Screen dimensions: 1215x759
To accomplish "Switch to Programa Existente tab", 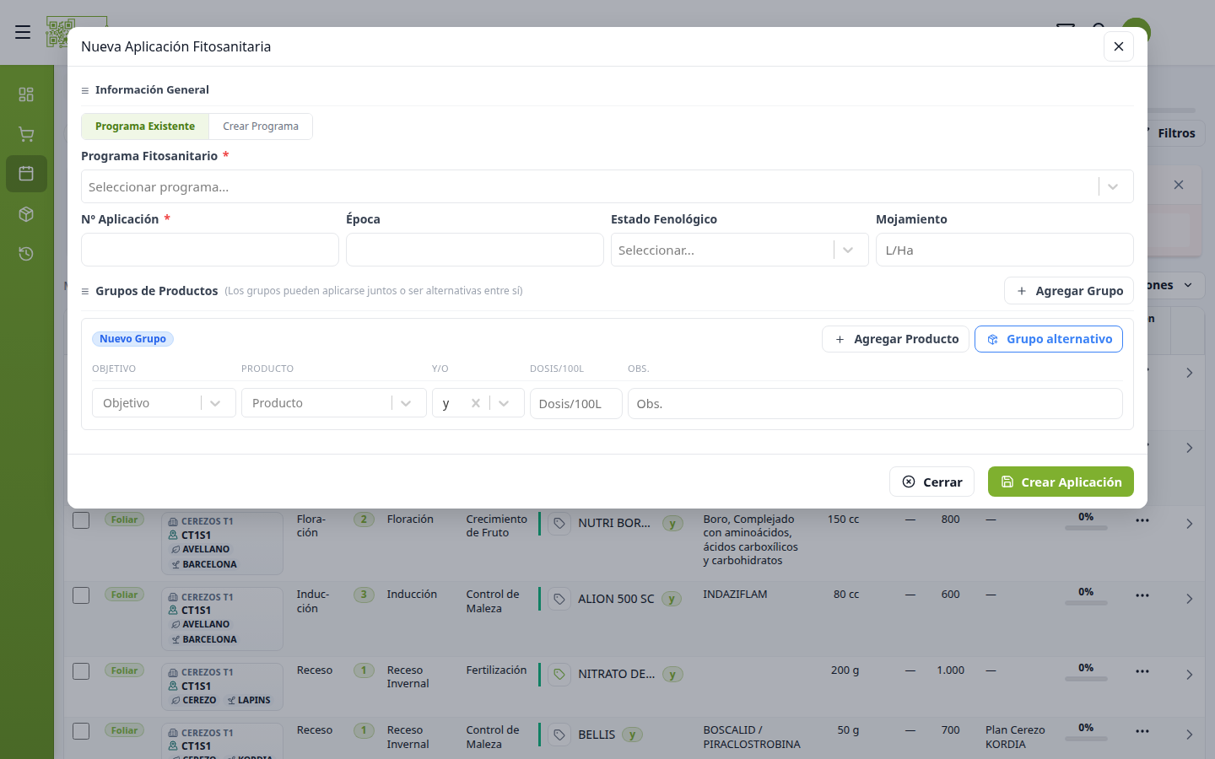I will click(145, 126).
